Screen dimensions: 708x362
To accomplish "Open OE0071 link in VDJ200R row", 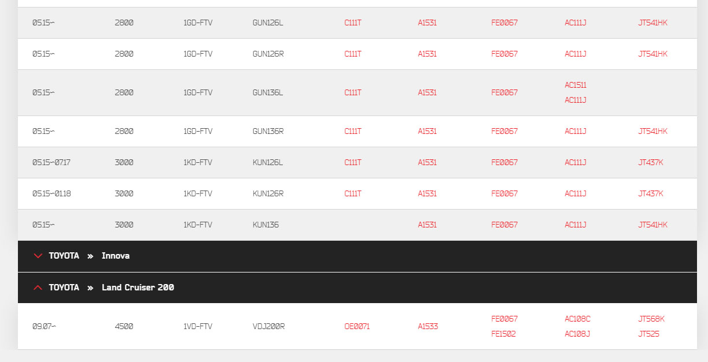I will coord(357,326).
